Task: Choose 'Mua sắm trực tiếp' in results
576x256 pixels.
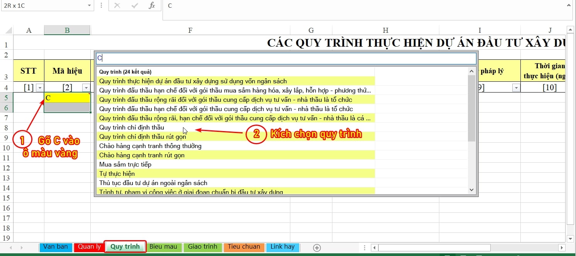Action: 125,165
